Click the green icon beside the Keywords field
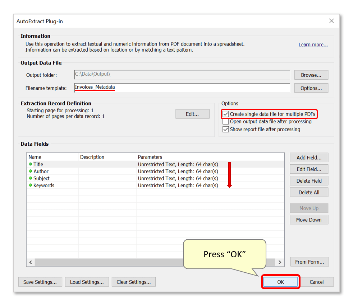The width and height of the screenshot is (353, 305). click(31, 186)
